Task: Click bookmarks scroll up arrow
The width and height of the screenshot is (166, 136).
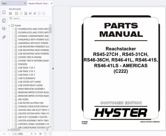Action: click(50, 25)
